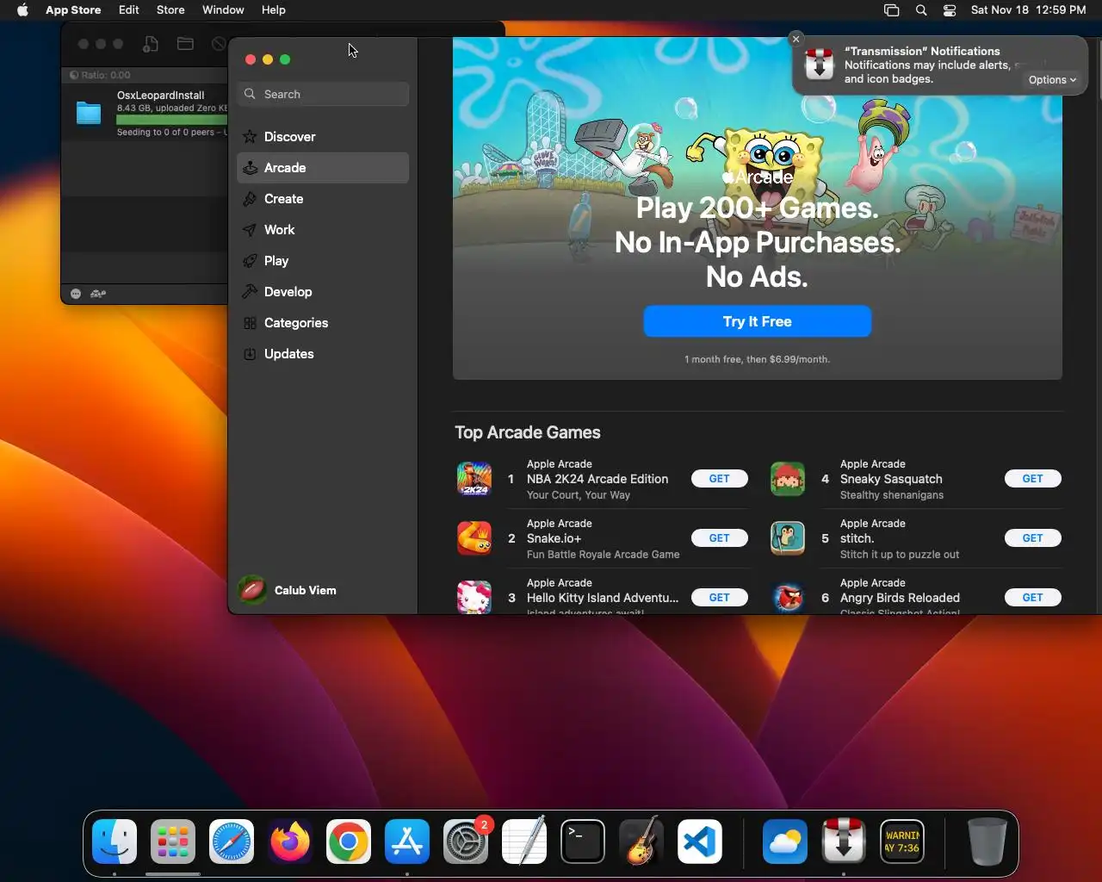The width and height of the screenshot is (1102, 882).
Task: Open Transmission from the dock
Action: 844,842
